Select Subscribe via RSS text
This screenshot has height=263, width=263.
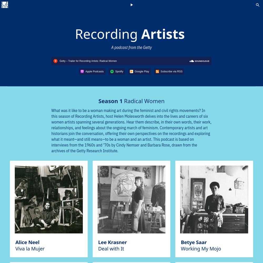171,72
